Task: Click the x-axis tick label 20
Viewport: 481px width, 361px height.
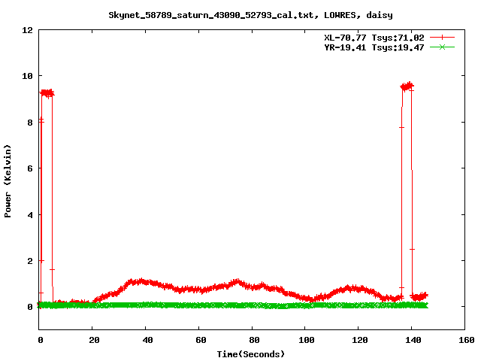Action: (94, 340)
